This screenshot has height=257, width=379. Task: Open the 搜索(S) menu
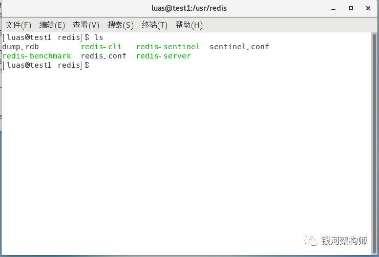click(120, 25)
